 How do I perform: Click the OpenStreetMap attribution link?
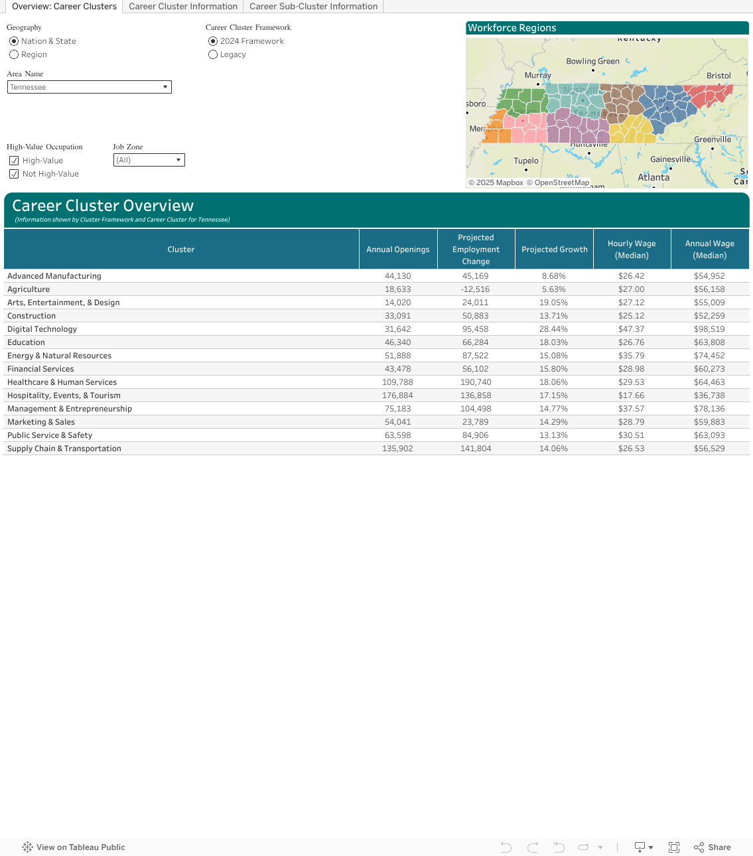pos(558,182)
